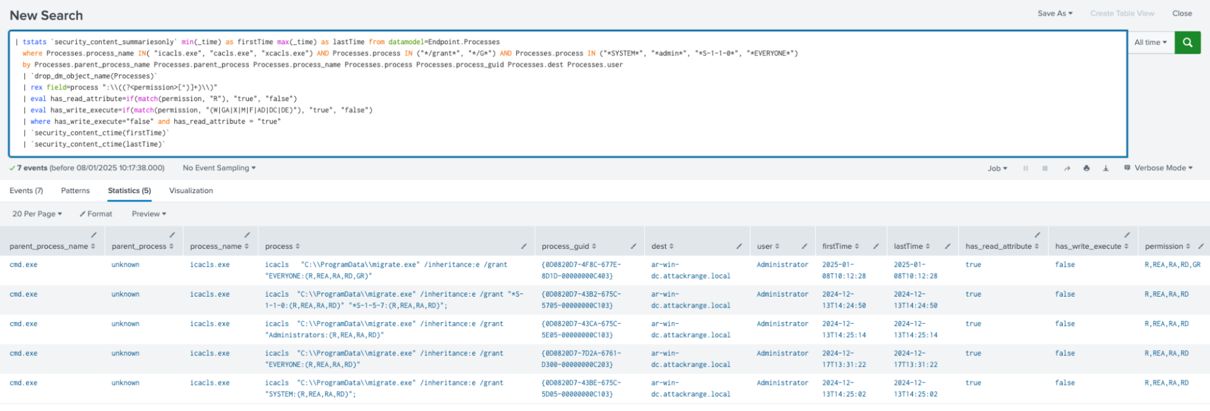Click the process cell containing *S-1-1-0

(x=394, y=300)
